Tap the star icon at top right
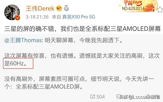This screenshot has height=102, width=163. 160,10
